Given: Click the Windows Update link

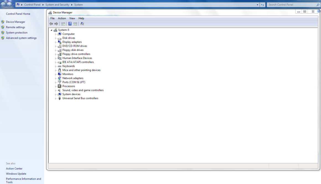Looking at the screenshot, I should 16,174.
